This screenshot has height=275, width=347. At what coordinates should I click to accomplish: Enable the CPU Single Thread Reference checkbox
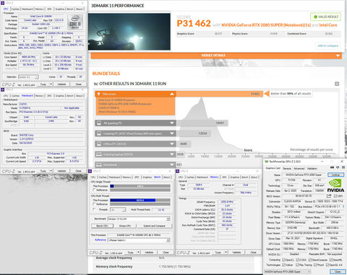coord(94,190)
